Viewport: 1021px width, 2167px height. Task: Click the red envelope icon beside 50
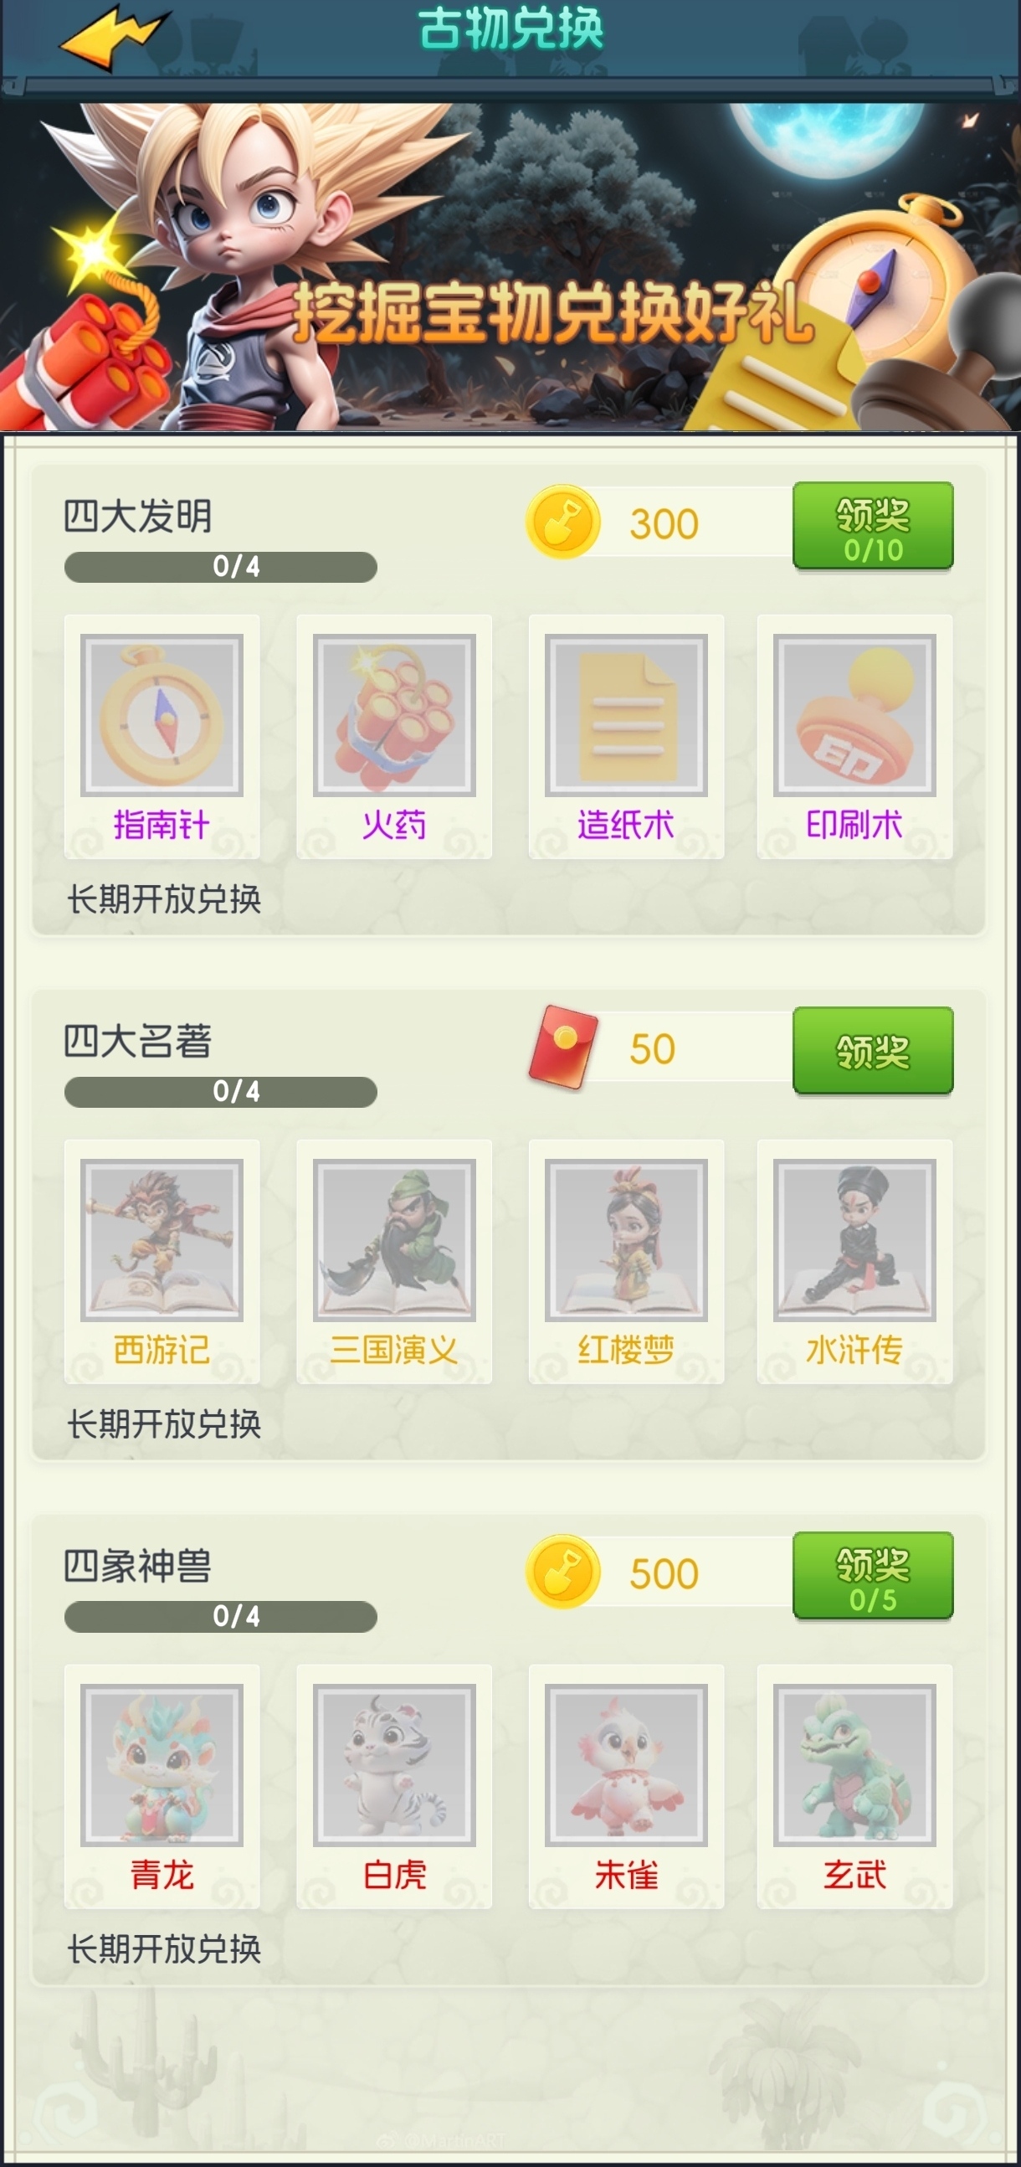click(x=562, y=1047)
